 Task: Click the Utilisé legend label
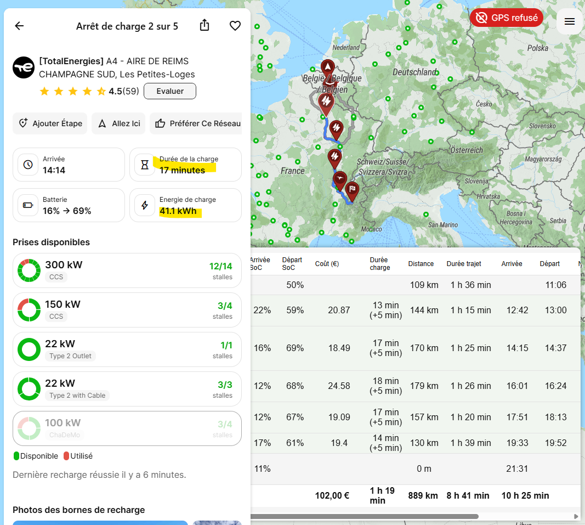pos(81,456)
